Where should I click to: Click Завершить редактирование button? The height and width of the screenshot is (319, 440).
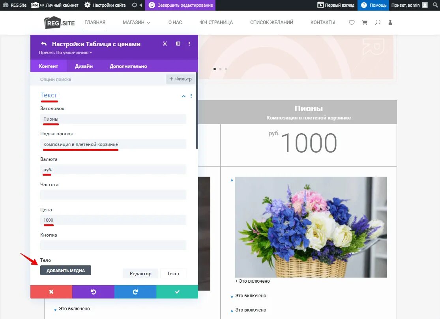point(180,5)
